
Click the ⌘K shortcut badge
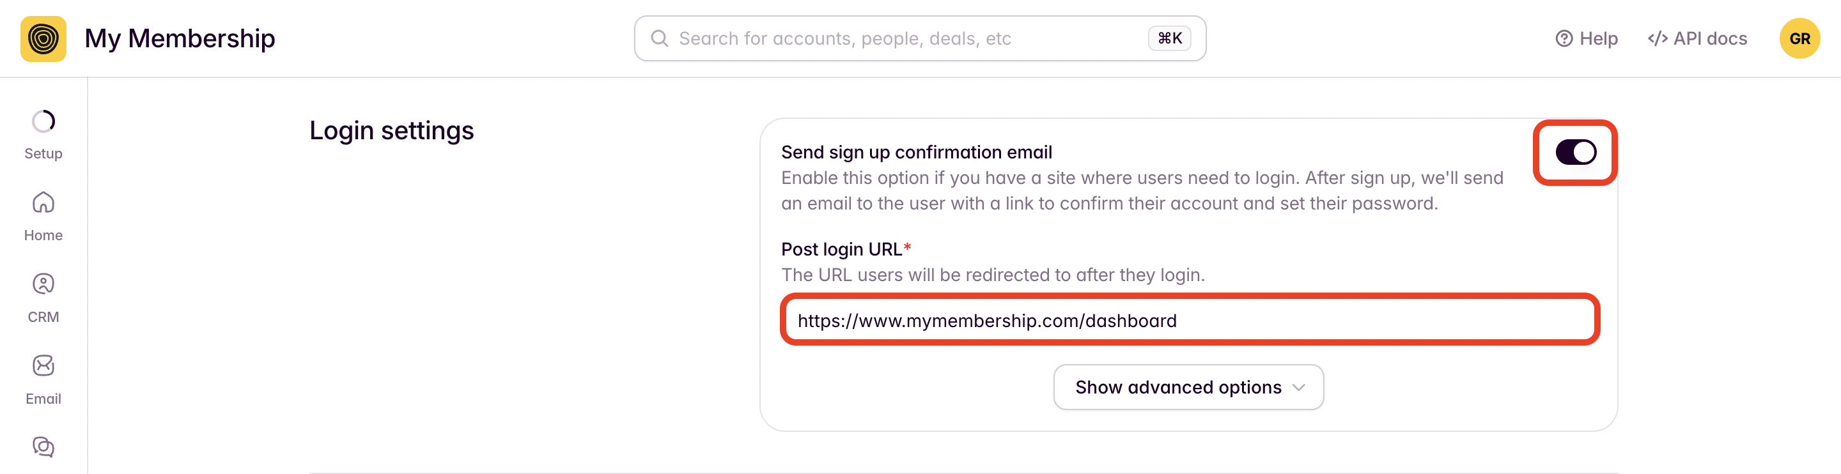click(x=1169, y=38)
